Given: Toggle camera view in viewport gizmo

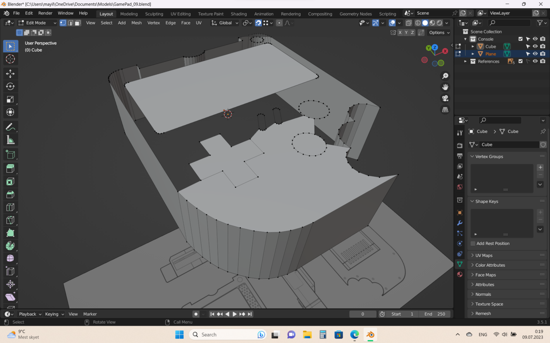Looking at the screenshot, I should [x=445, y=98].
